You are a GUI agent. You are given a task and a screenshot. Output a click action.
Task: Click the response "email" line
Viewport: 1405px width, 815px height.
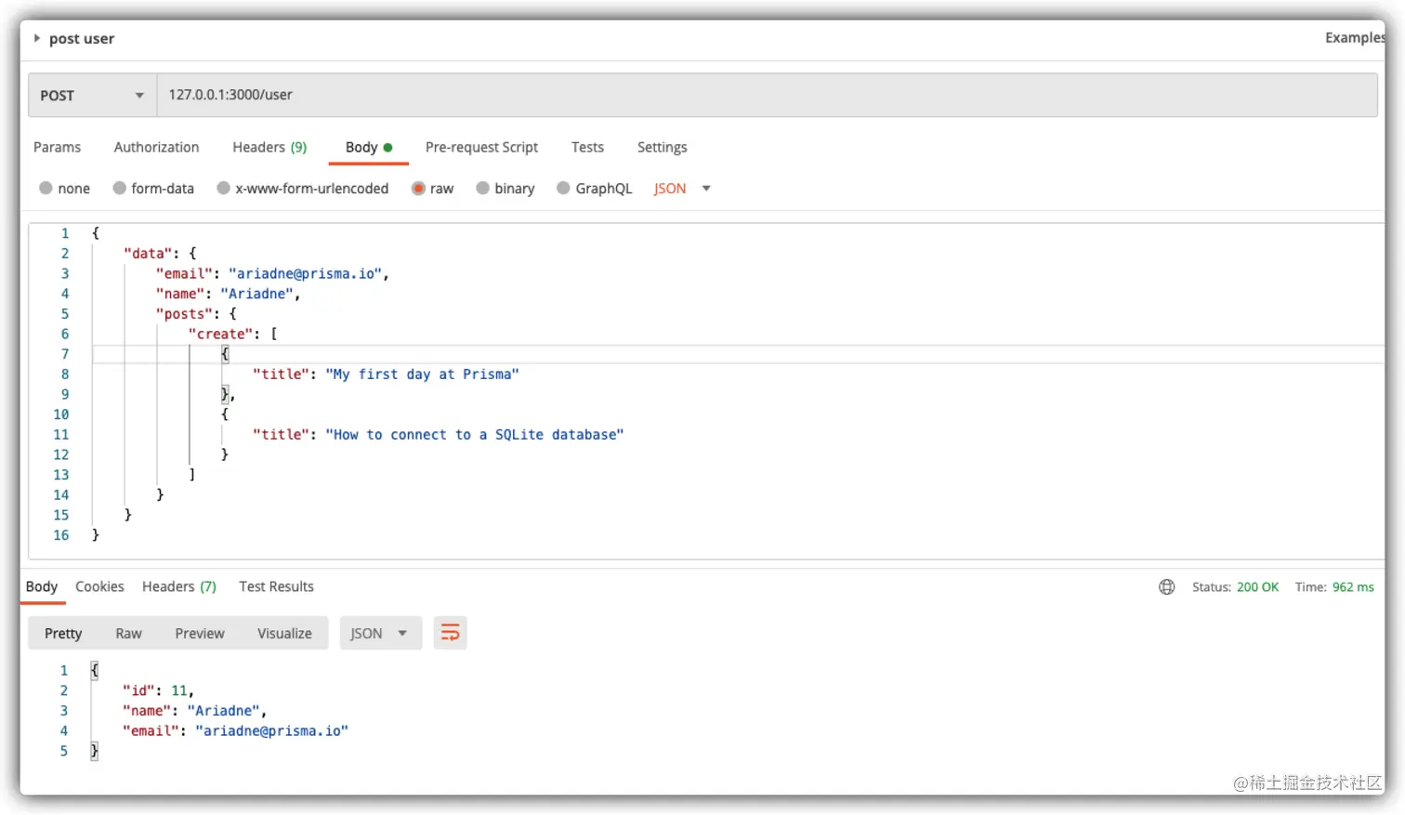coord(235,730)
